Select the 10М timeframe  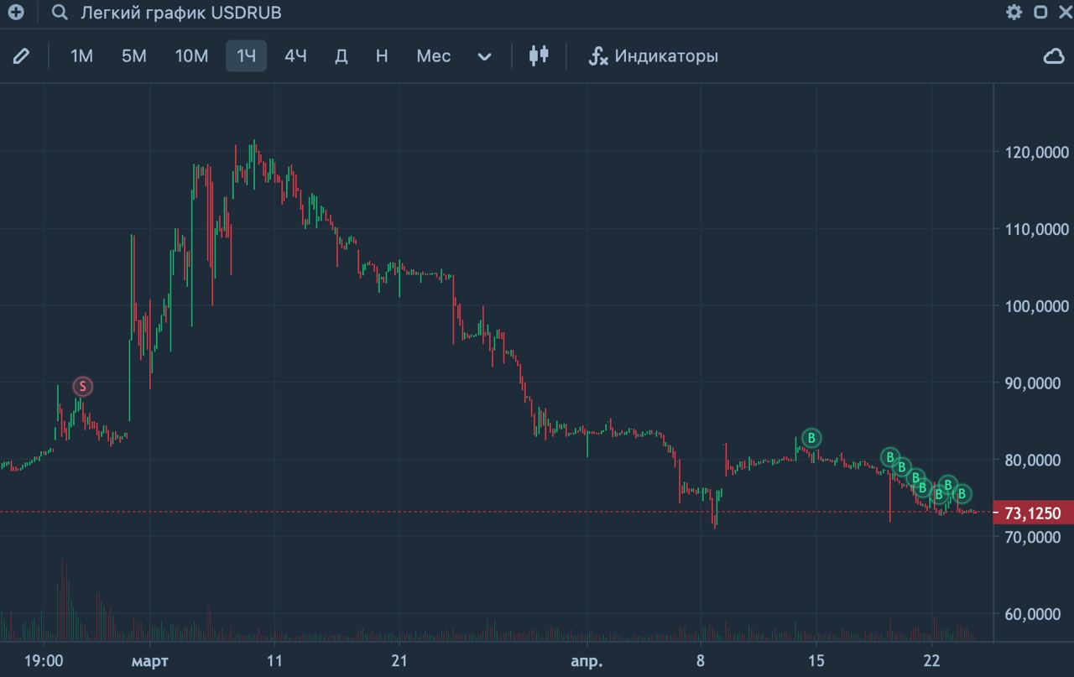pyautogui.click(x=191, y=56)
